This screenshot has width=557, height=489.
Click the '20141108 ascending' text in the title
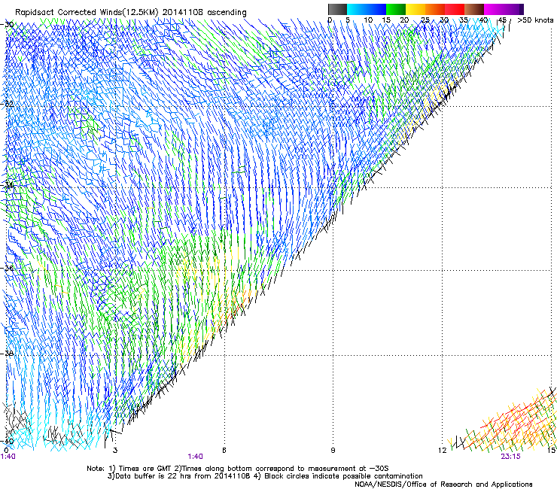[204, 12]
